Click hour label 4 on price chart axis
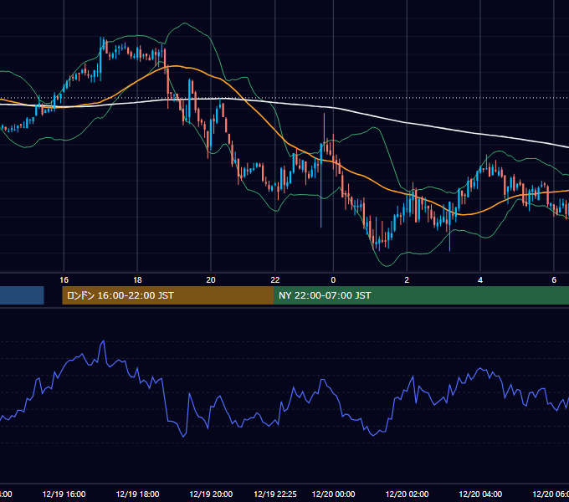Viewport: 569px width, 502px height. [480, 280]
